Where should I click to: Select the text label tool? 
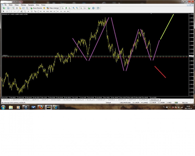(32, 11)
